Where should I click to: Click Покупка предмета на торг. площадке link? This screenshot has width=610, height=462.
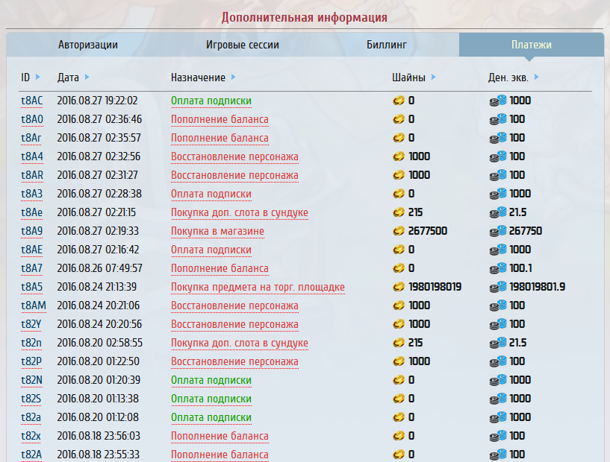tap(258, 287)
